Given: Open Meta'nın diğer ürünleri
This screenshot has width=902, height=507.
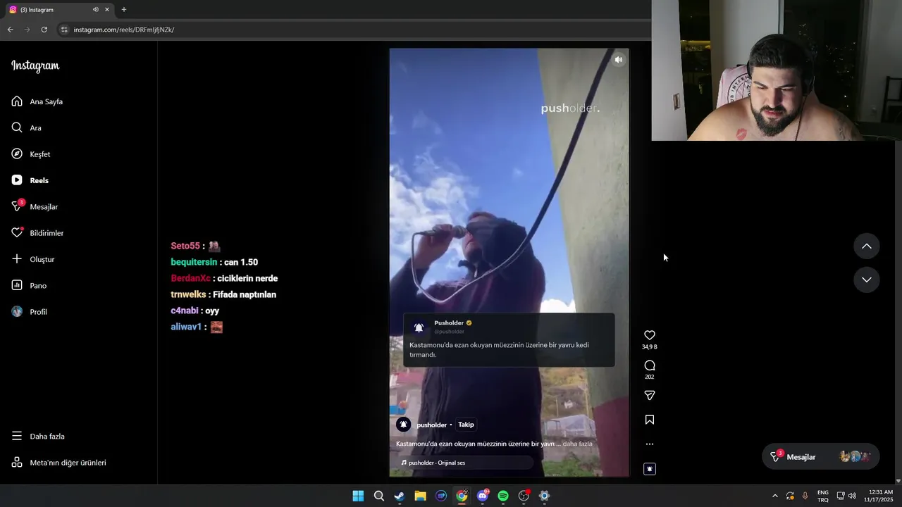Looking at the screenshot, I should click(60, 463).
